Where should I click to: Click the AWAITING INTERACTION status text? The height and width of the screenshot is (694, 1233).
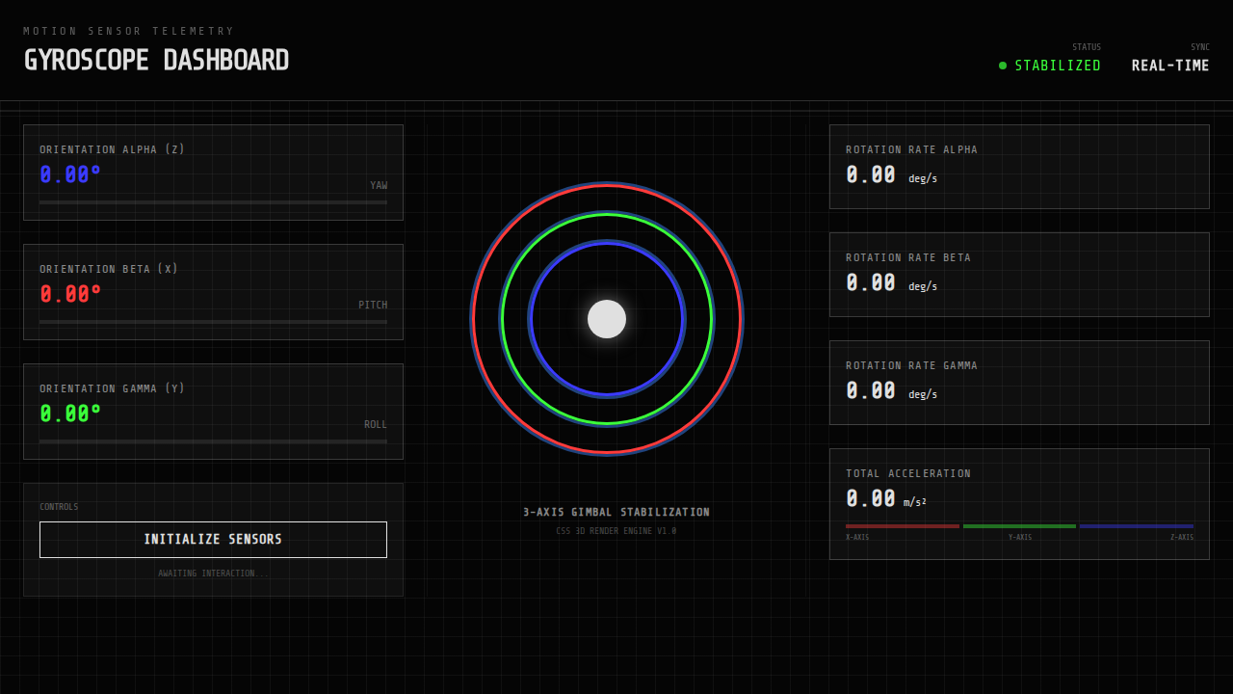point(213,573)
